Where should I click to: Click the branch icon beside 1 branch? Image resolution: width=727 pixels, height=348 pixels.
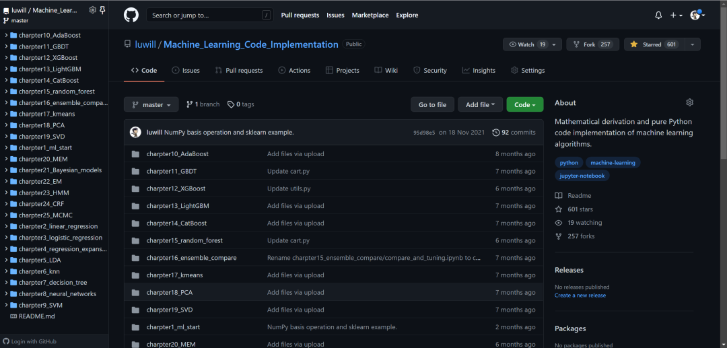(x=190, y=105)
